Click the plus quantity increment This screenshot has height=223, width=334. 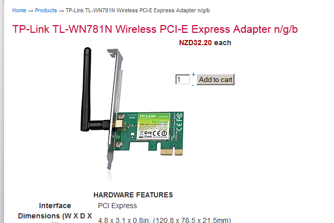click(193, 74)
